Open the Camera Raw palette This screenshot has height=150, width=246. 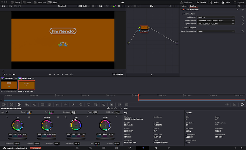click(4, 105)
